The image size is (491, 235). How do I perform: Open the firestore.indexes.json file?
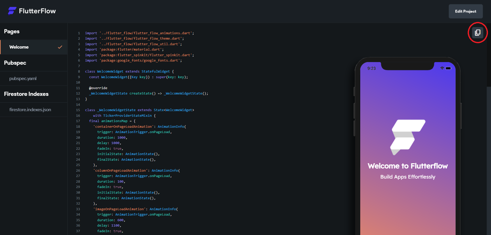point(30,110)
